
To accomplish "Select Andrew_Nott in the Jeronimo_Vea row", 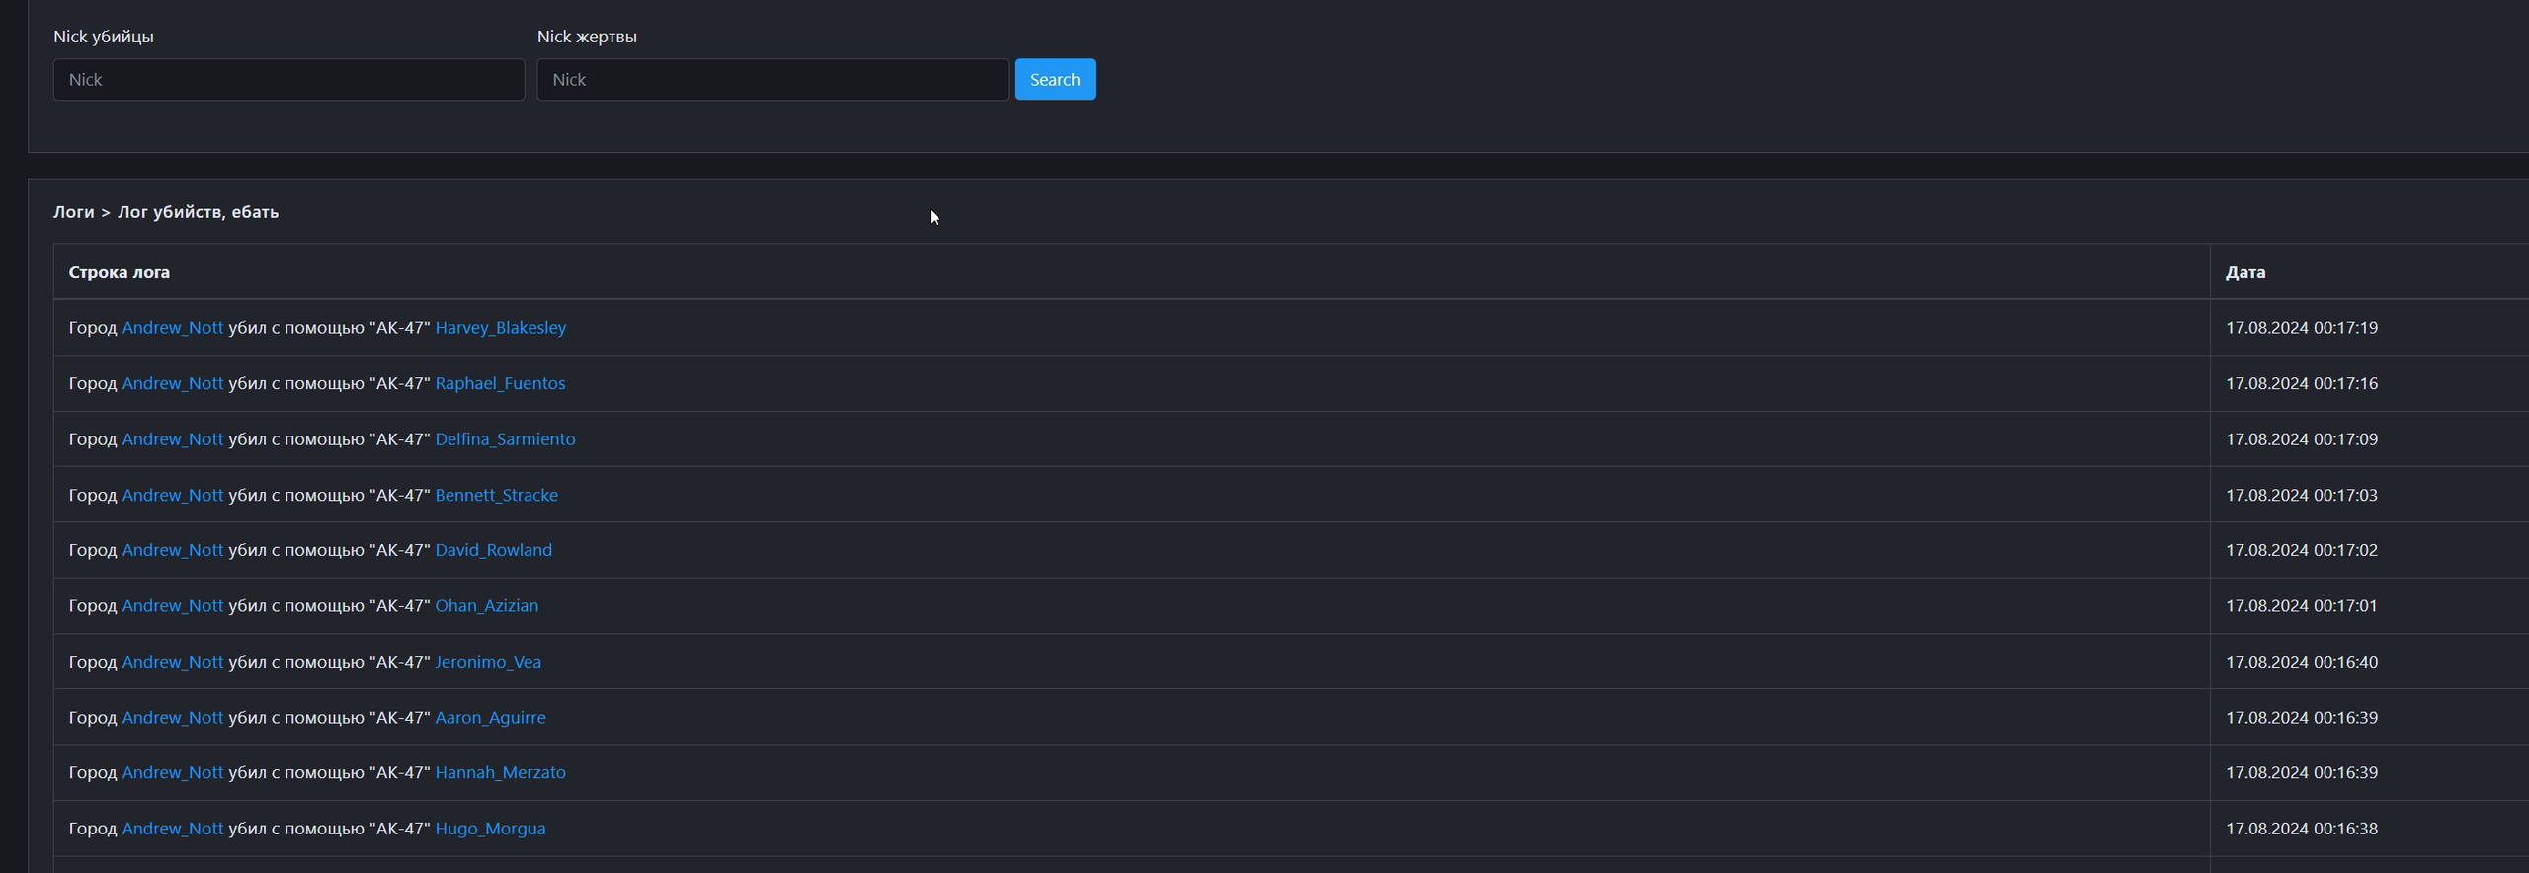I will pos(172,662).
